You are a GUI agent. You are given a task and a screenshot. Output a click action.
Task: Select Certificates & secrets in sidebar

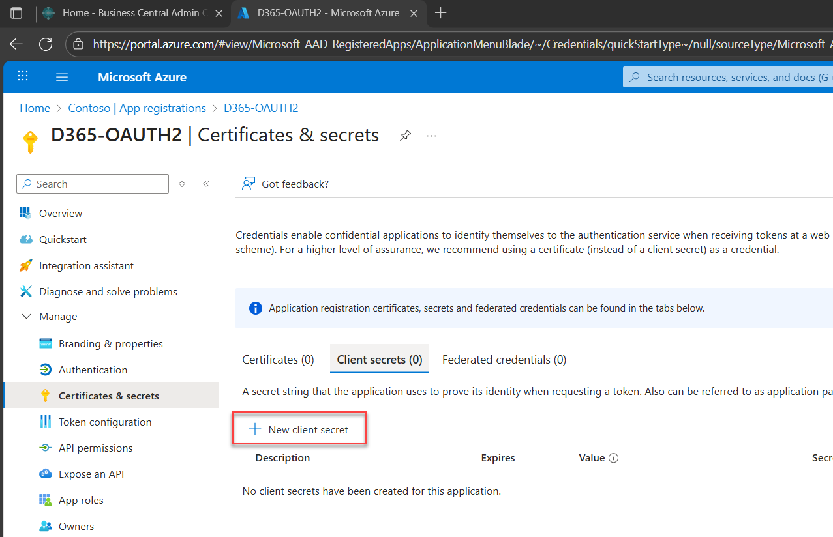pos(111,396)
